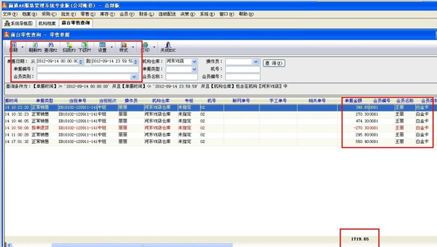Open the 系统 menu
Image resolution: width=437 pixels, height=247 pixels.
(207, 14)
